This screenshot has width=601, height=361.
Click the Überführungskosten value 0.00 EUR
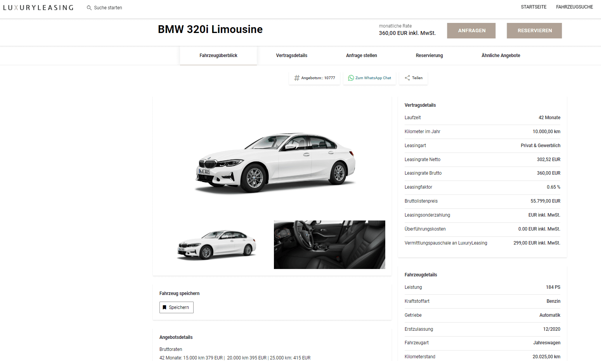(539, 229)
